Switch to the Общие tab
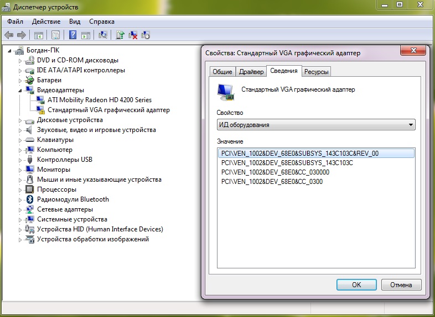This screenshot has width=435, height=317. point(222,72)
